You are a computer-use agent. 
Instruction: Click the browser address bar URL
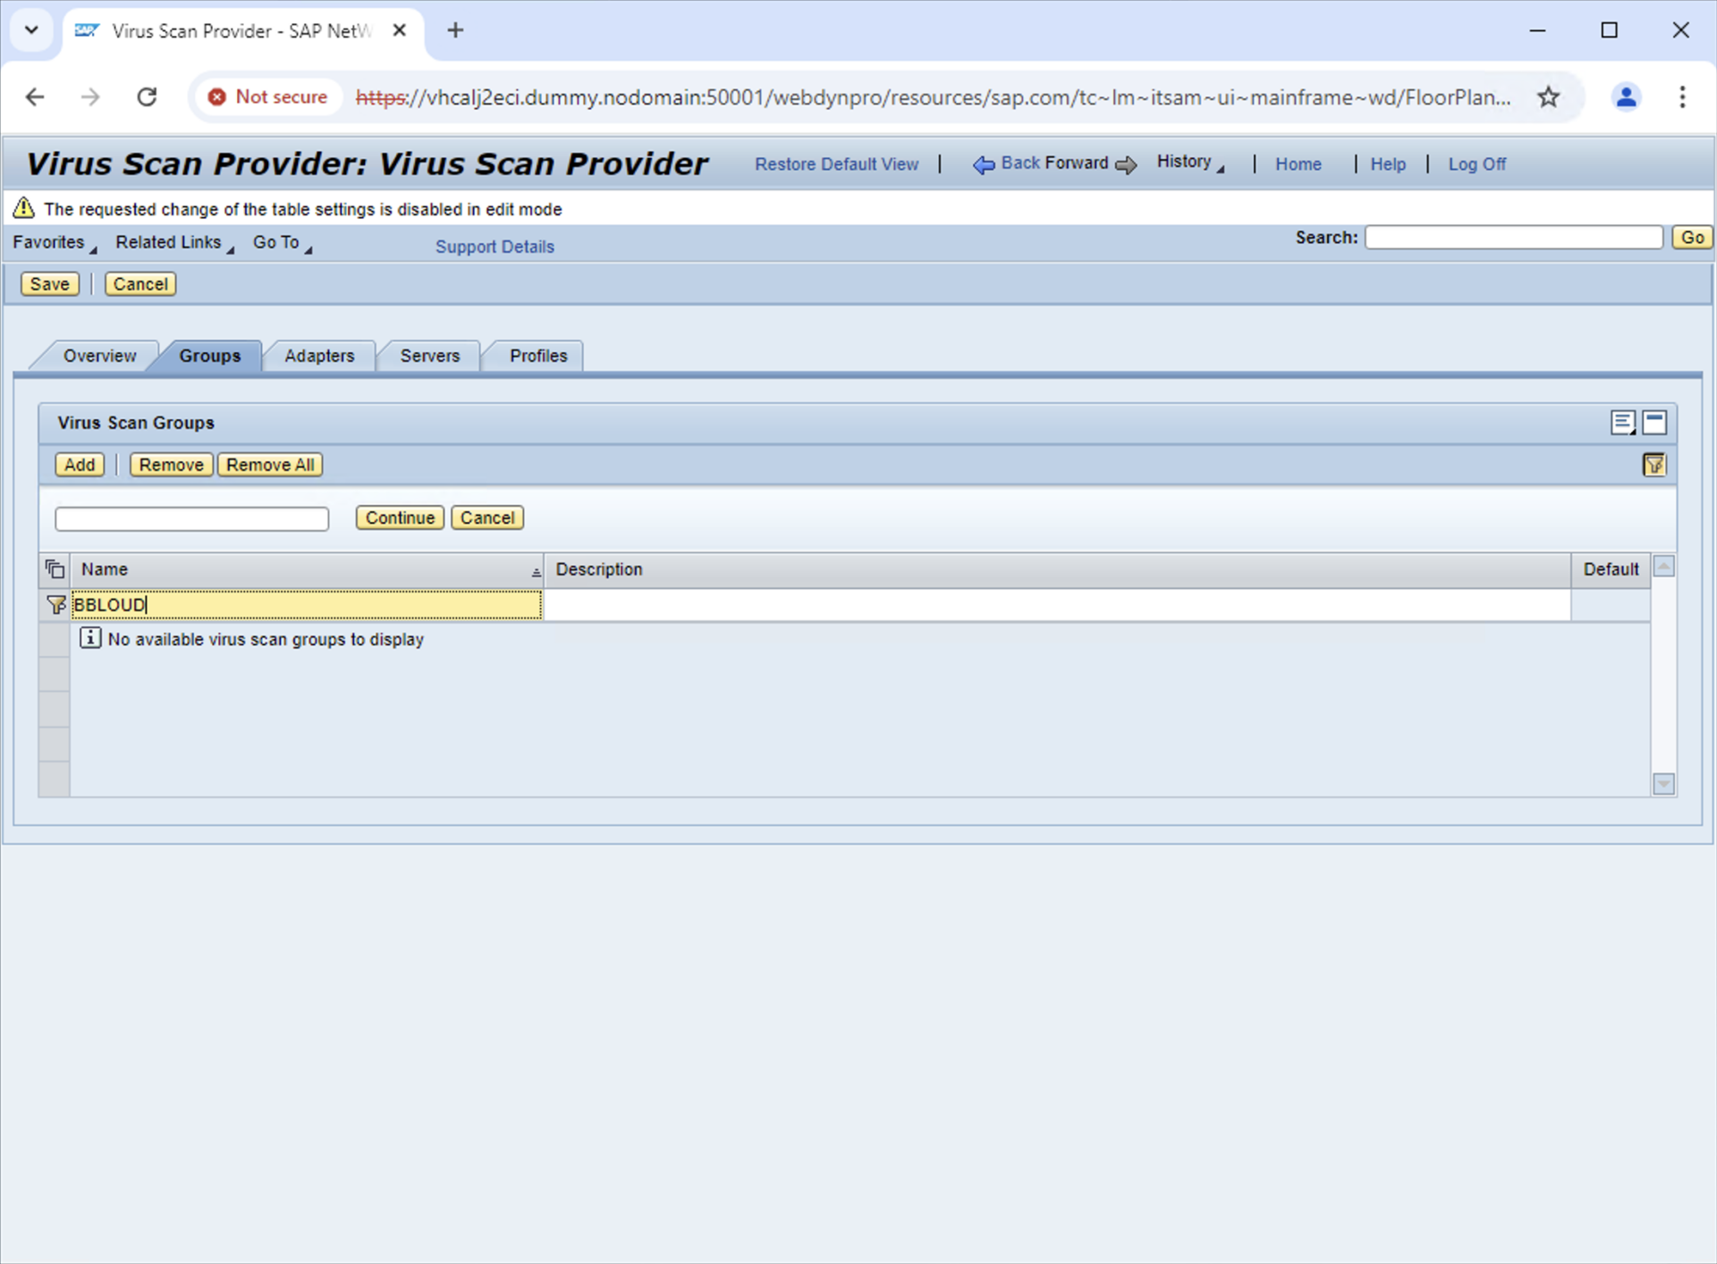pyautogui.click(x=934, y=97)
